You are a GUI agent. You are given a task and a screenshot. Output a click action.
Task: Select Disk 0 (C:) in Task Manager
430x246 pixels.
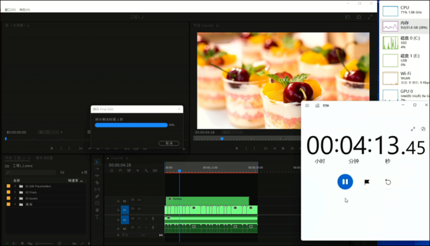click(404, 42)
